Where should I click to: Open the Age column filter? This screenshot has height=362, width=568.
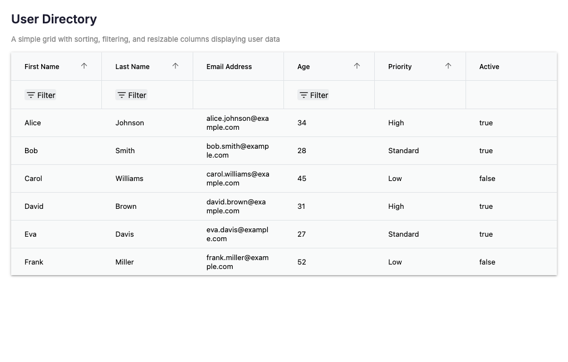click(314, 95)
